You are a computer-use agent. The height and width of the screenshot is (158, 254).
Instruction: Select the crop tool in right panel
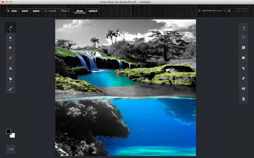244,37
